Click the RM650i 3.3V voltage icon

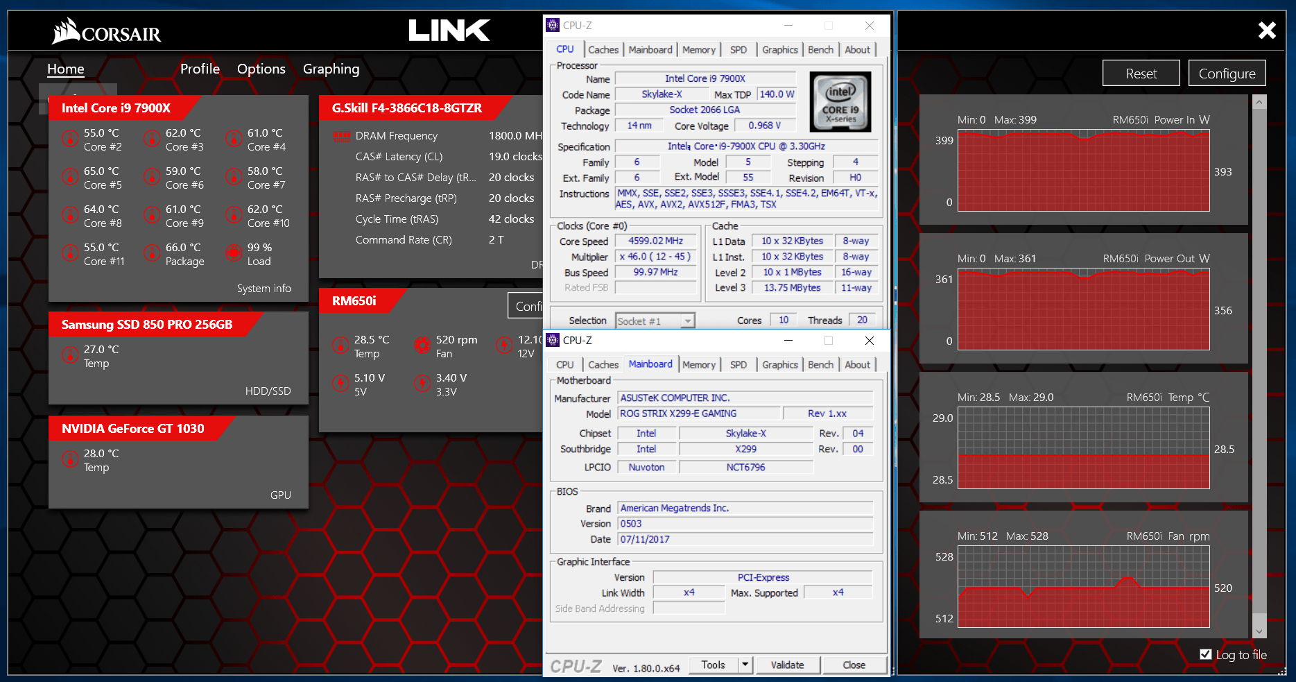coord(422,384)
